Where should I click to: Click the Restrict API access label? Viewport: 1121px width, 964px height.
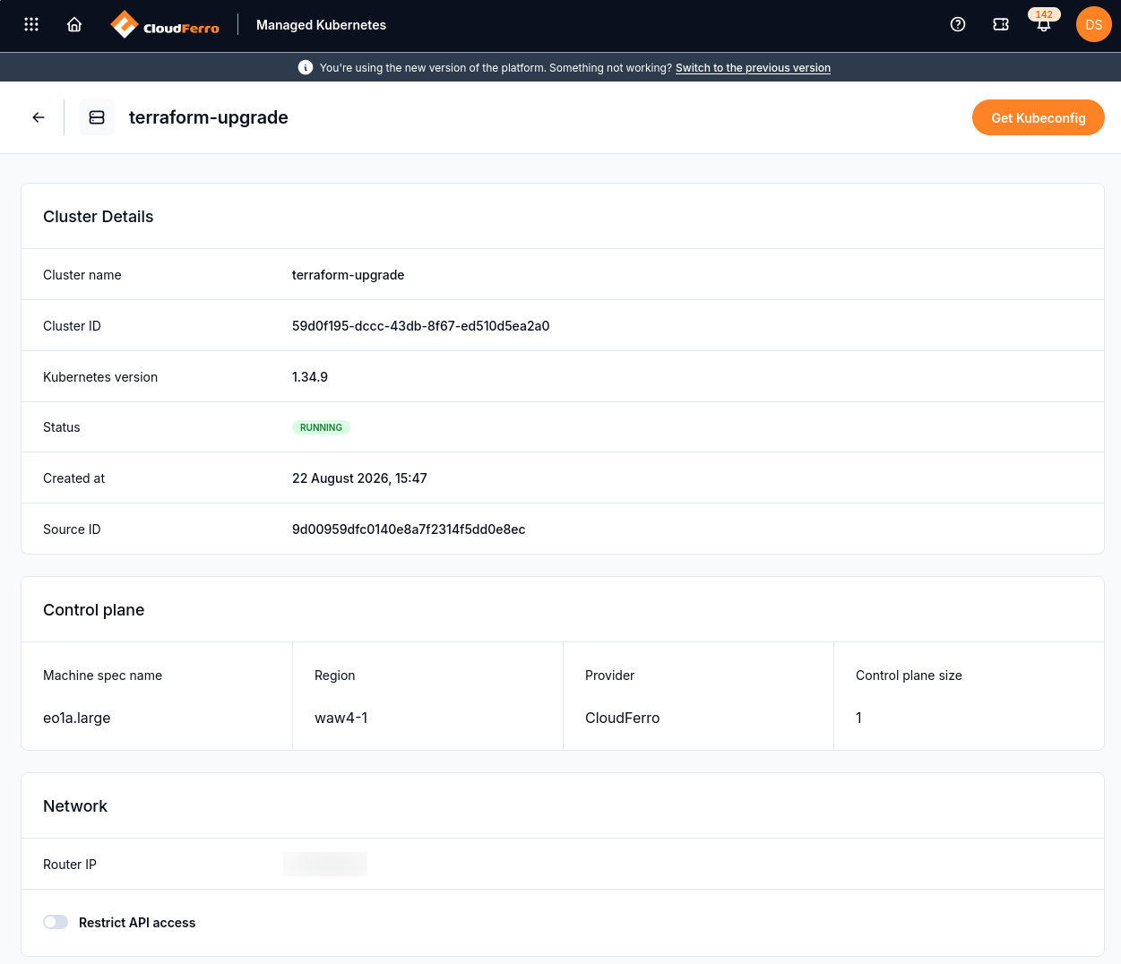[x=137, y=923]
